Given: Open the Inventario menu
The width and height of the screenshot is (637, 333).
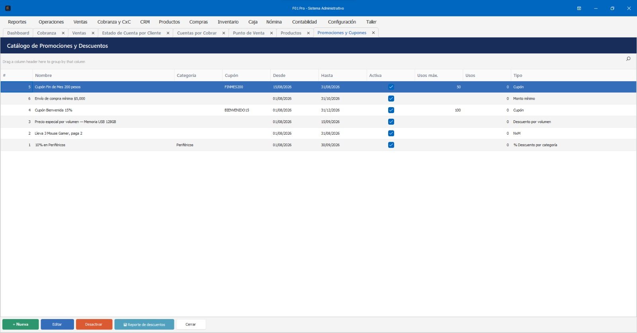Looking at the screenshot, I should pos(228,22).
